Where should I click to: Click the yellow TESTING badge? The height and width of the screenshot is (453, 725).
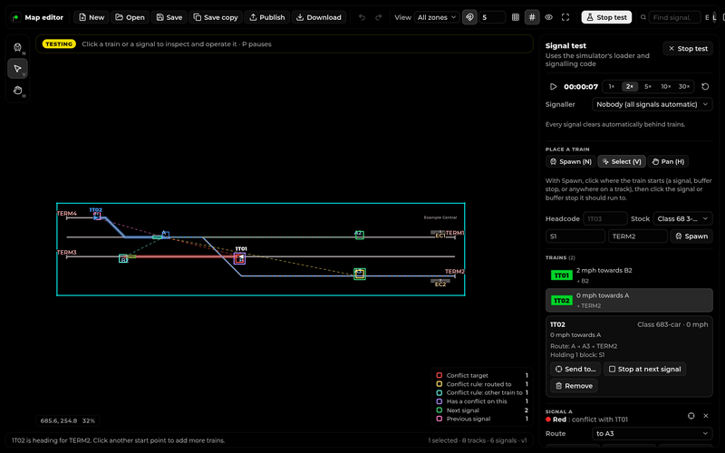pos(59,43)
